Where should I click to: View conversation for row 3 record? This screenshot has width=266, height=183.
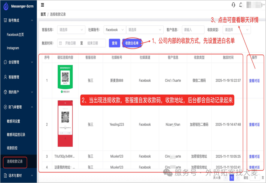point(254,157)
